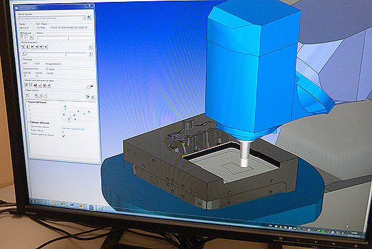
Task: Jump to simulation start
Action: point(33,47)
